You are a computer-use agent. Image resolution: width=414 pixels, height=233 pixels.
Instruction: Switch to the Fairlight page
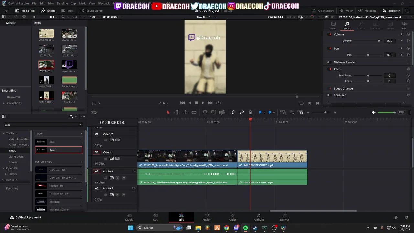[x=259, y=217]
